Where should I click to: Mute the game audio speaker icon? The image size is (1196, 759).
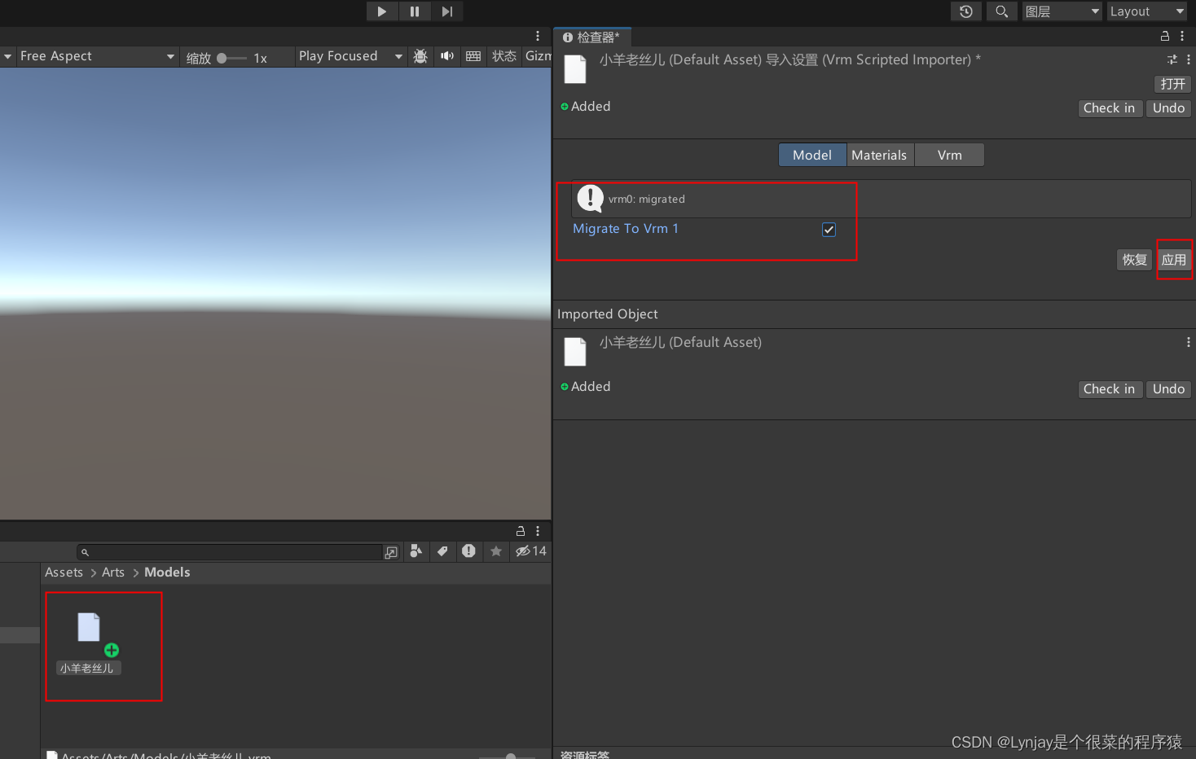(x=447, y=56)
